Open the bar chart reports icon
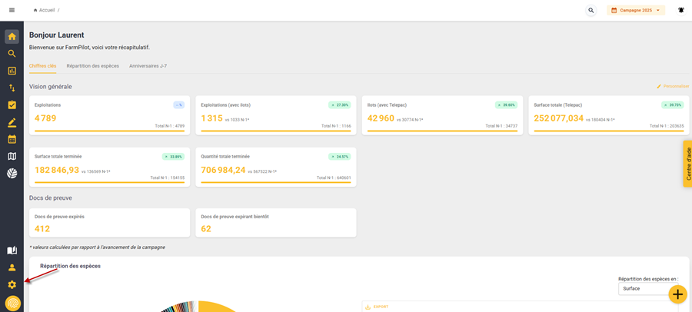This screenshot has height=312, width=692. (x=12, y=71)
